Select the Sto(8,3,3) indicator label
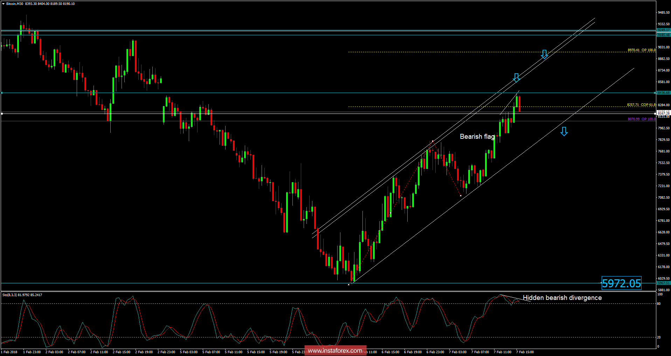671x356 pixels. pos(22,295)
